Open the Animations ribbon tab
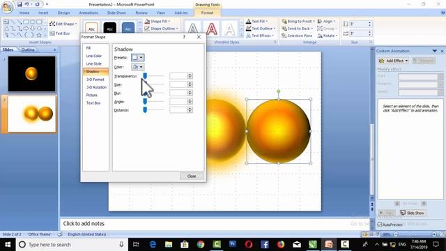Image resolution: width=446 pixels, height=251 pixels. pos(89,13)
